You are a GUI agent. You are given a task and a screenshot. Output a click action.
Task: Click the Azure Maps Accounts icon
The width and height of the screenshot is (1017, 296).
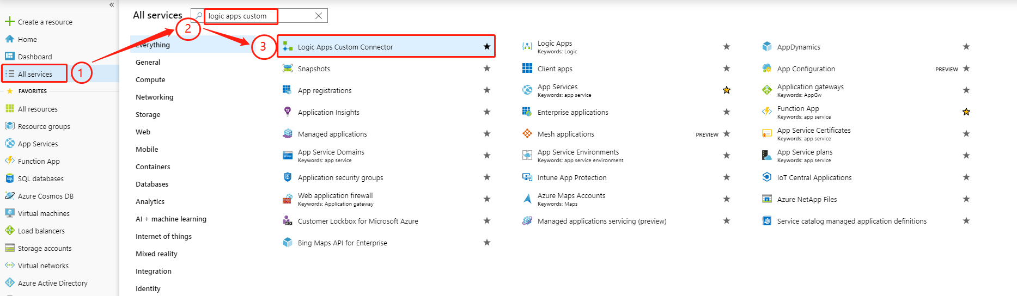[527, 199]
